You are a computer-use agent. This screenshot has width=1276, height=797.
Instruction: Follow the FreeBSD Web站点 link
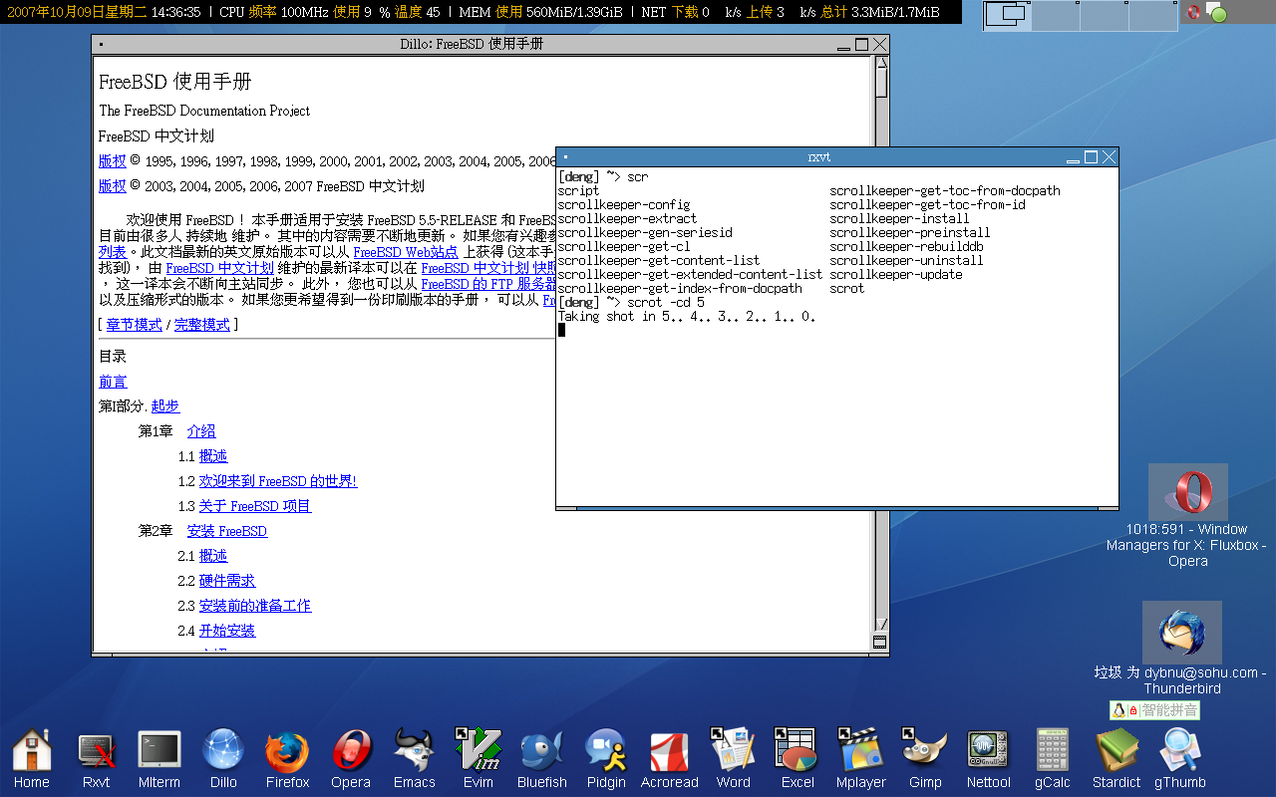pos(406,252)
